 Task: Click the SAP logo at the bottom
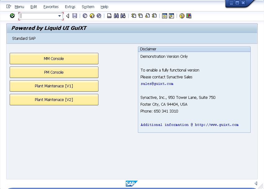[x=132, y=183]
